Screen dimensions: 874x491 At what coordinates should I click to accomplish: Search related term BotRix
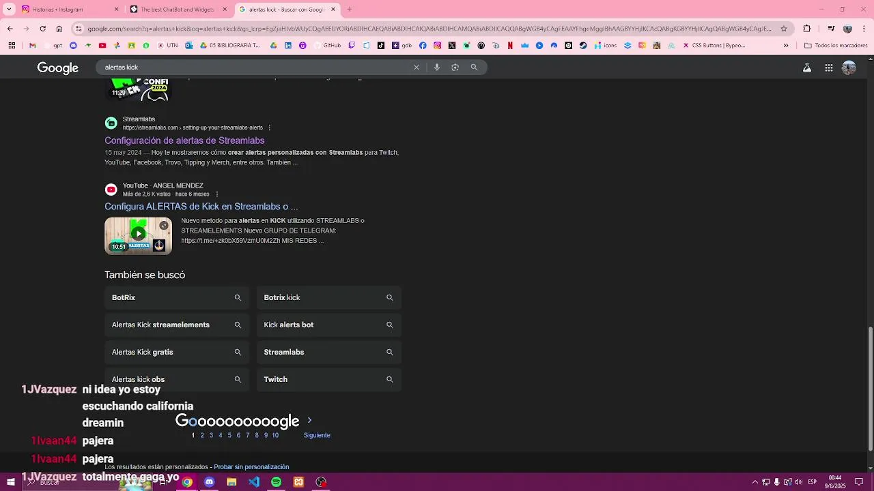coord(177,297)
